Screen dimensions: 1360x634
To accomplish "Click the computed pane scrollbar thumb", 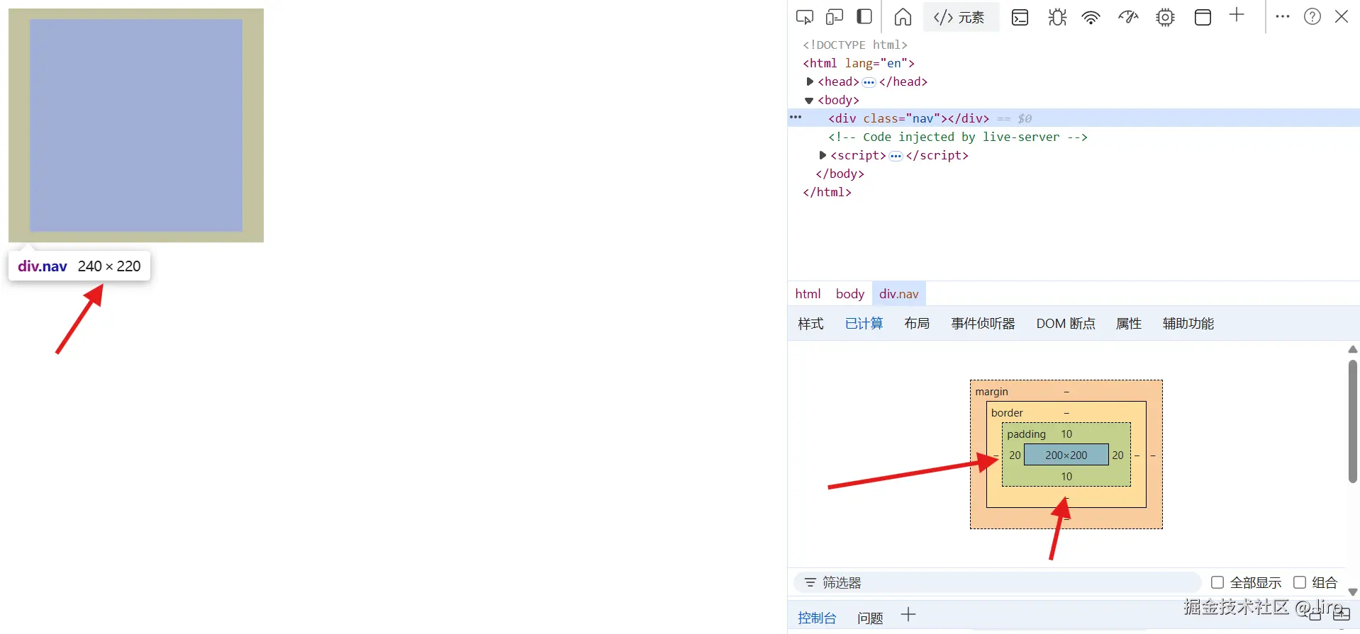I will tap(1353, 421).
